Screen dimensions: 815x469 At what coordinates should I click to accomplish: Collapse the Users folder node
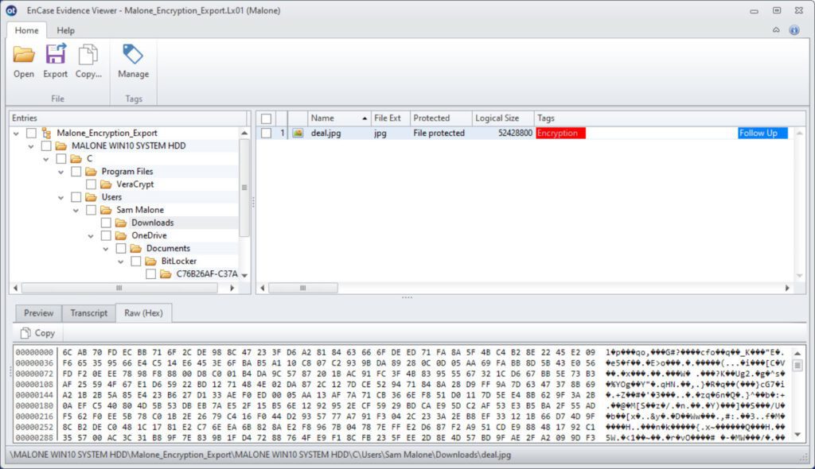pyautogui.click(x=60, y=197)
